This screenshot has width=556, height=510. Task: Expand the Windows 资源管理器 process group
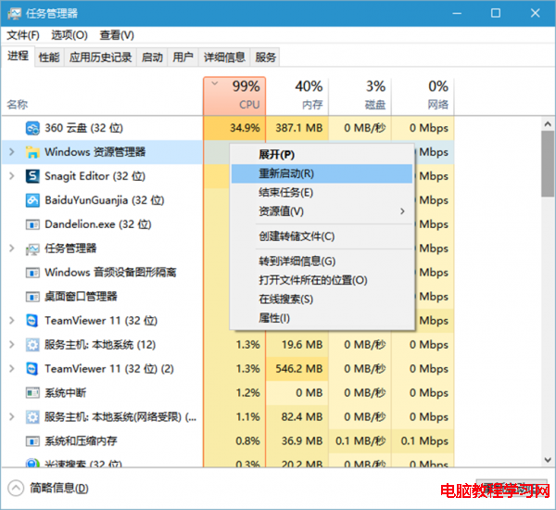[x=12, y=152]
